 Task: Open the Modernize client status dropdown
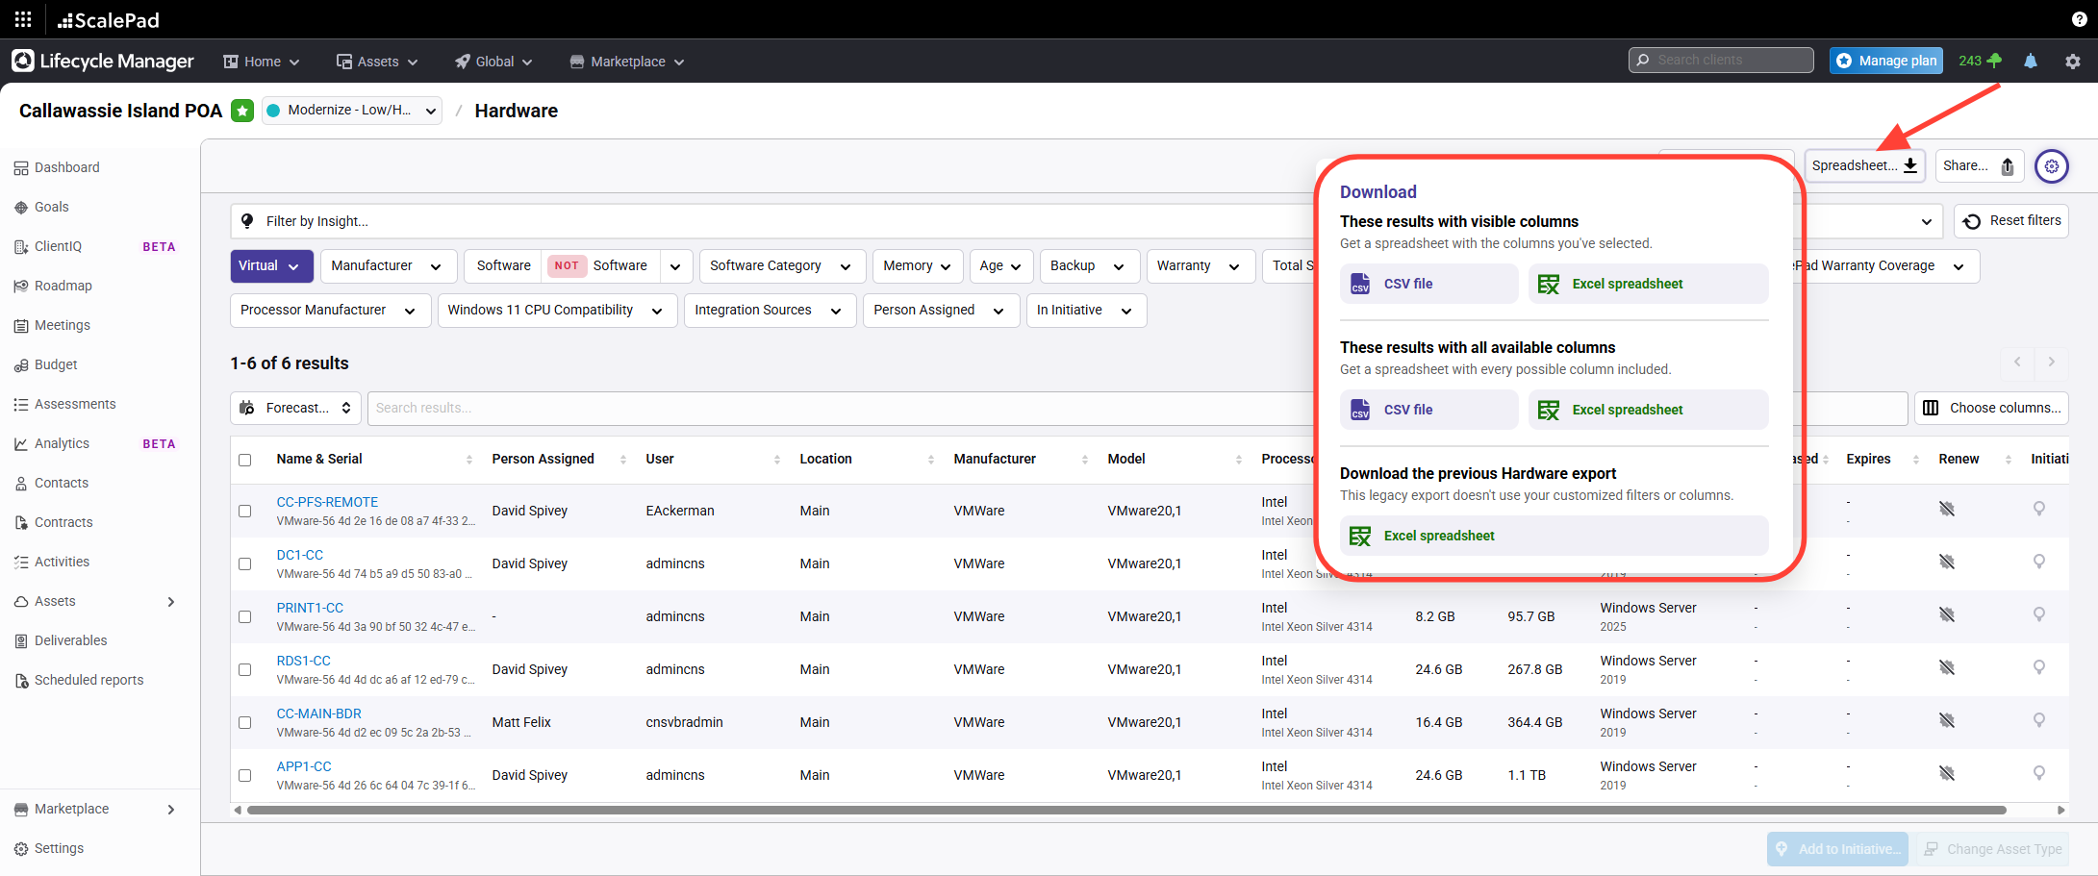[x=352, y=111]
